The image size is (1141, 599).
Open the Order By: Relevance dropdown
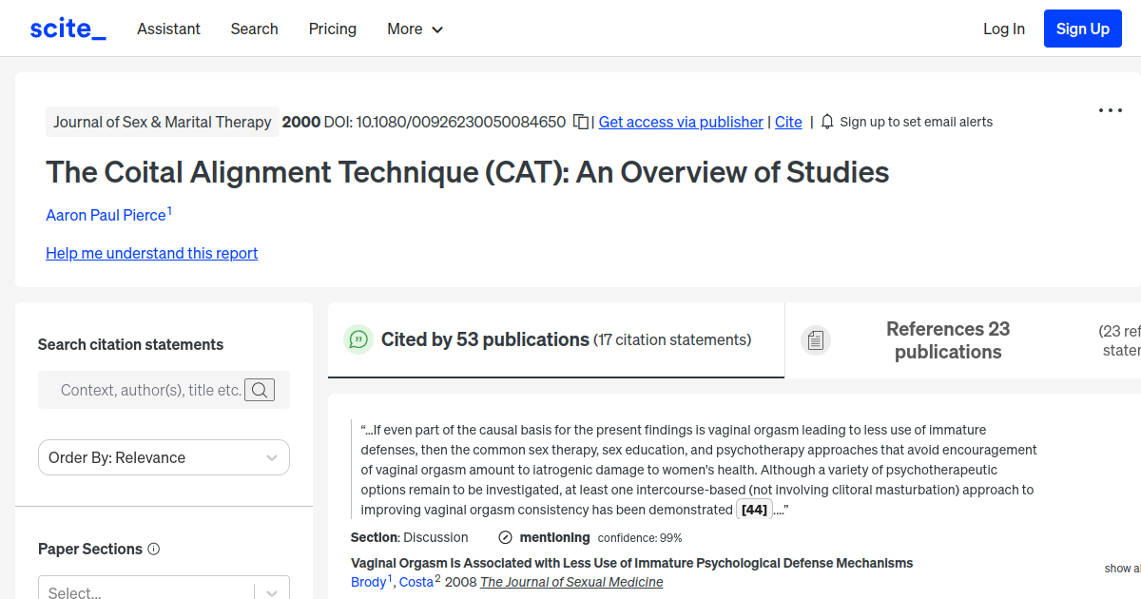(x=164, y=457)
